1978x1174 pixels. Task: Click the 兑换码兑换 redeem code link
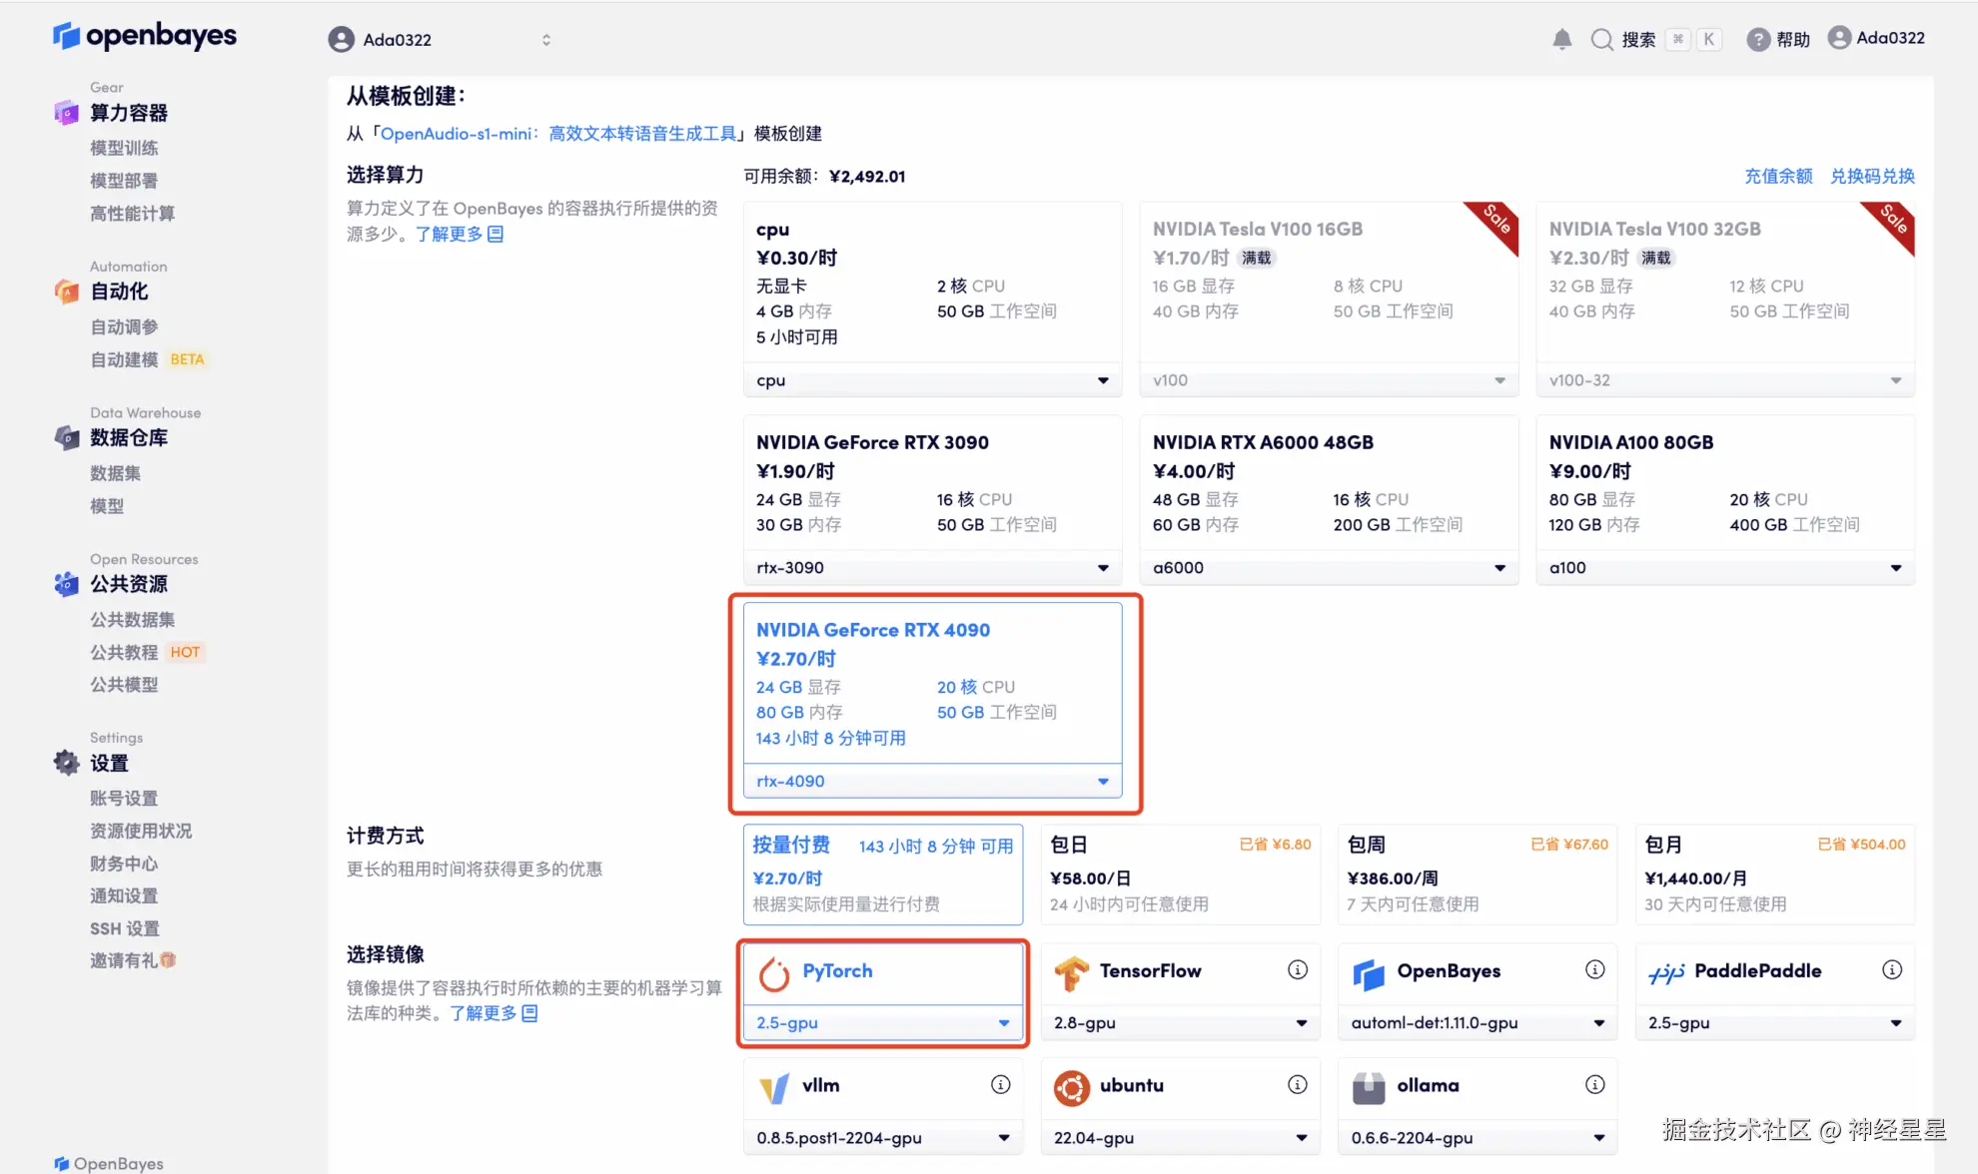click(x=1871, y=176)
